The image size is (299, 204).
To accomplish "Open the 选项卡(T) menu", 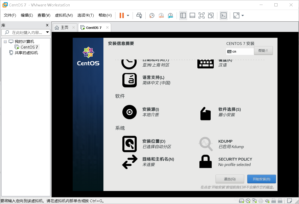I will point(86,15).
